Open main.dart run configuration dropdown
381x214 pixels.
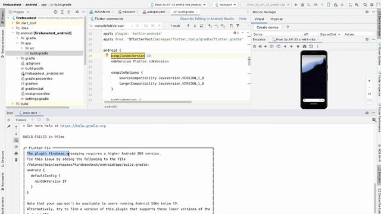tap(226, 5)
